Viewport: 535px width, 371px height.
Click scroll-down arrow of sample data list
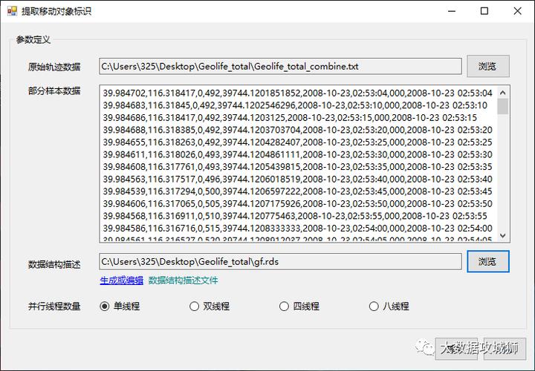502,235
